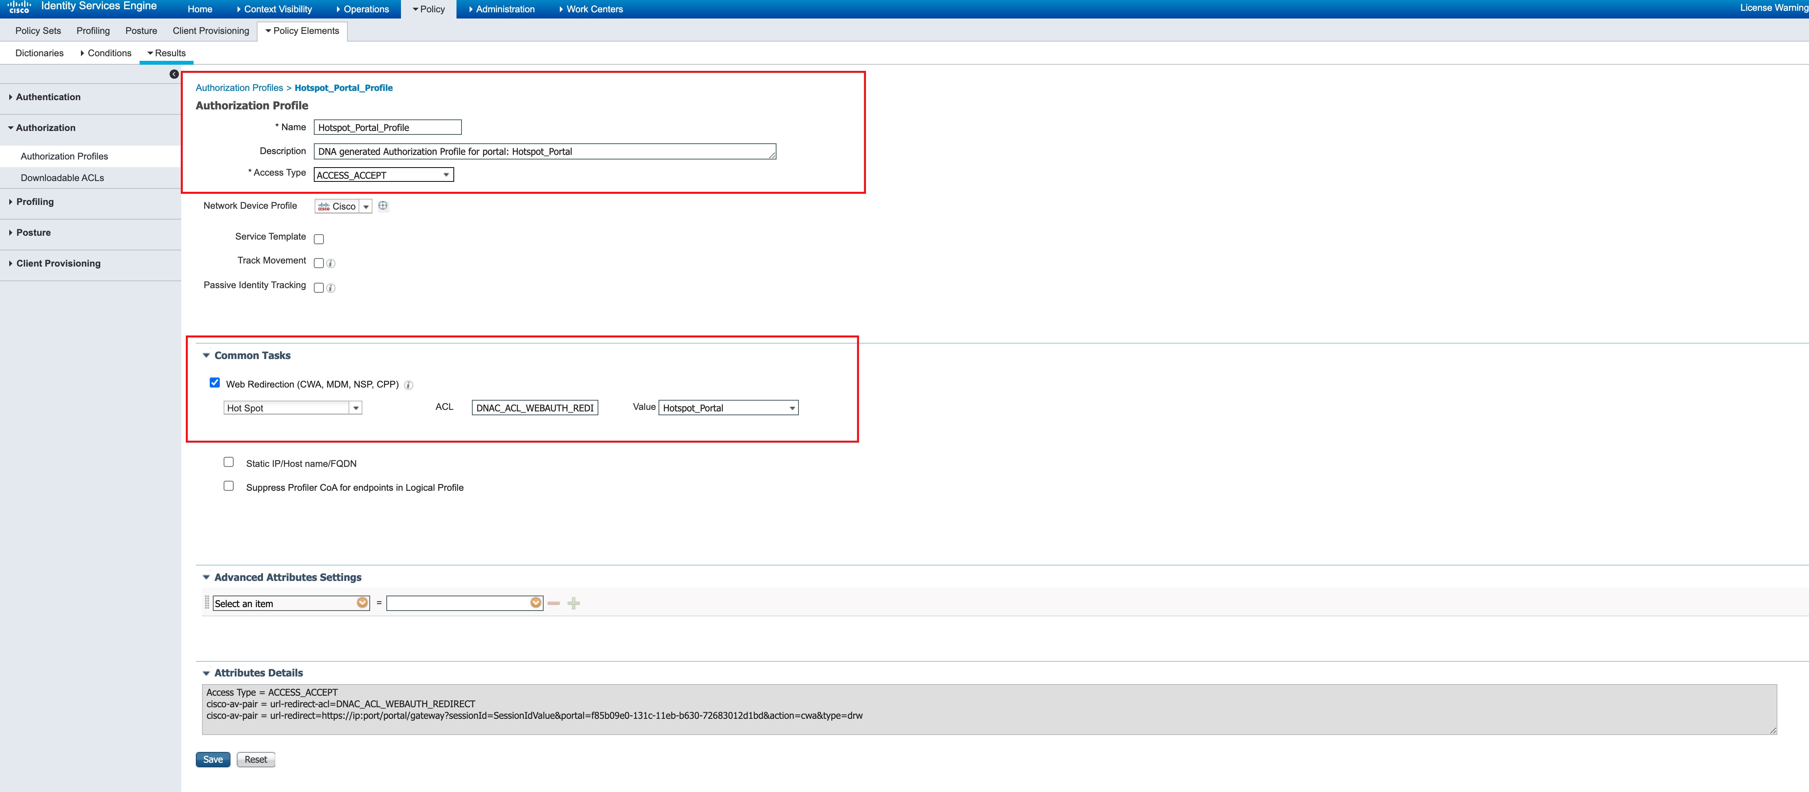Collapse the Attributes Details section
The image size is (1809, 792).
207,673
